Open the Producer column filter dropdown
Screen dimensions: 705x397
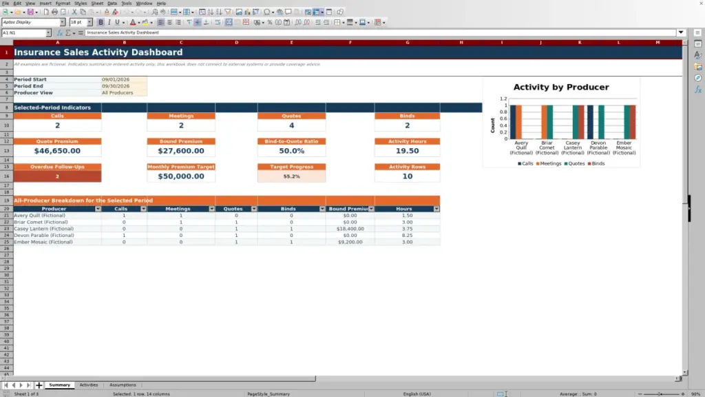[98, 209]
